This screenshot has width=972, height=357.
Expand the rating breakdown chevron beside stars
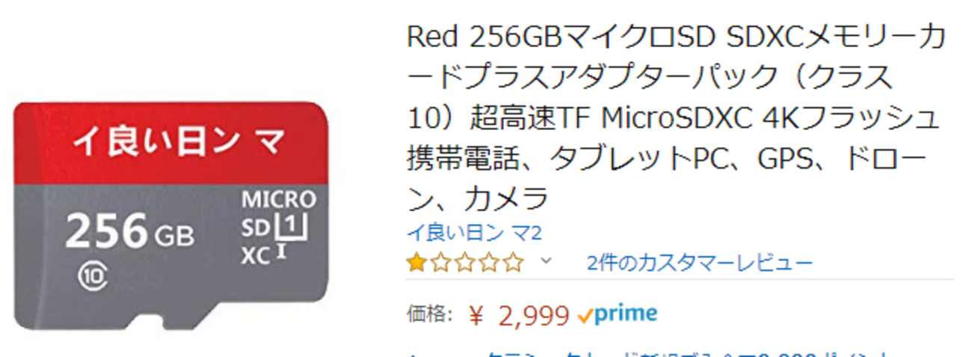tap(546, 261)
